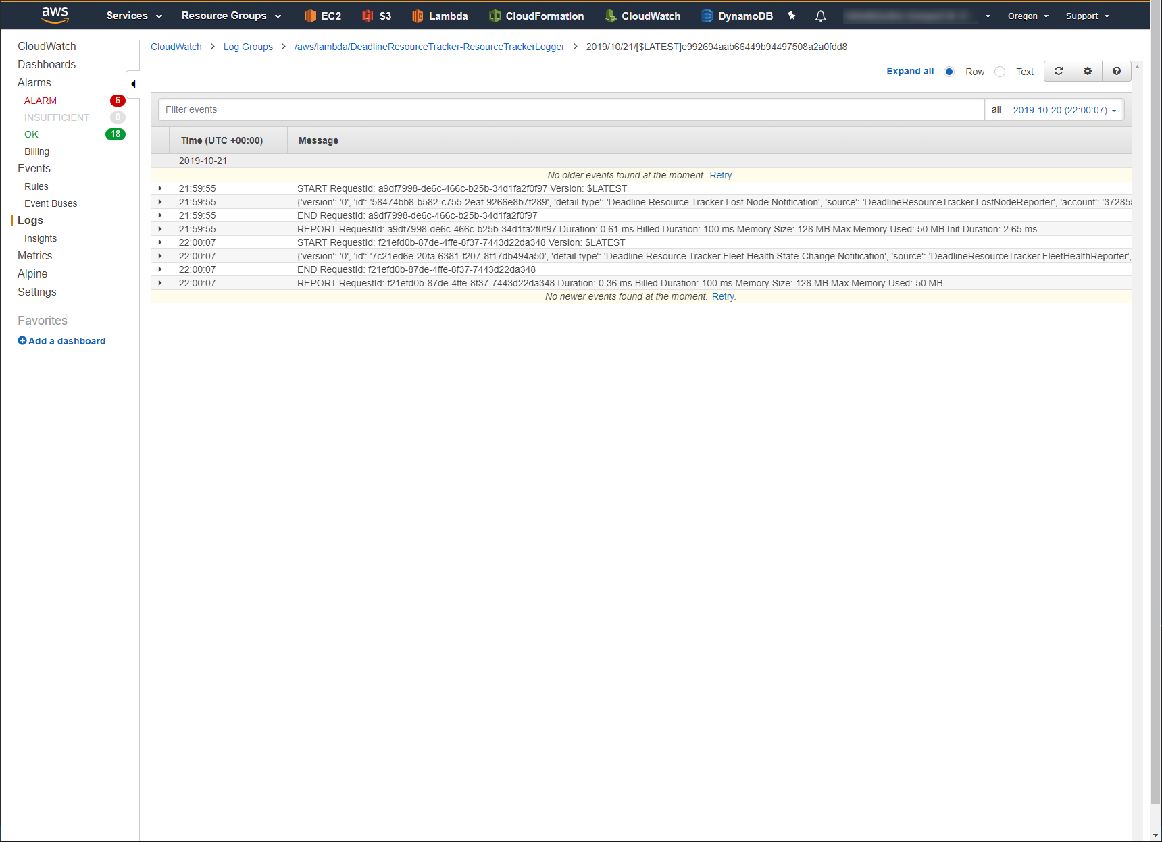The image size is (1162, 842).
Task: Focus the Filter events input field
Action: point(572,109)
